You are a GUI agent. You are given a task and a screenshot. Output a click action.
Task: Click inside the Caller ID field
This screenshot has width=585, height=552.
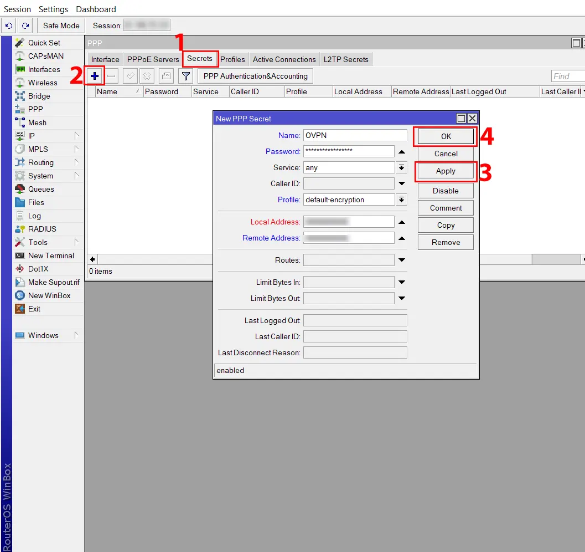[x=349, y=183]
